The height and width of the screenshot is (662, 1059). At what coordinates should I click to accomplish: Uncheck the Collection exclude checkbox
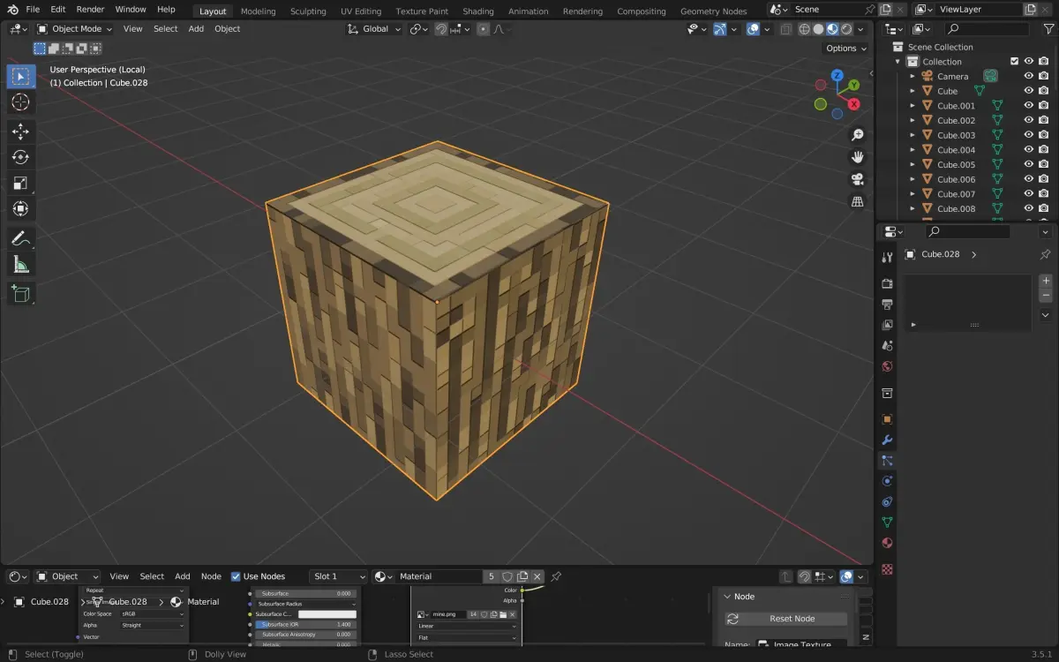click(x=1014, y=61)
